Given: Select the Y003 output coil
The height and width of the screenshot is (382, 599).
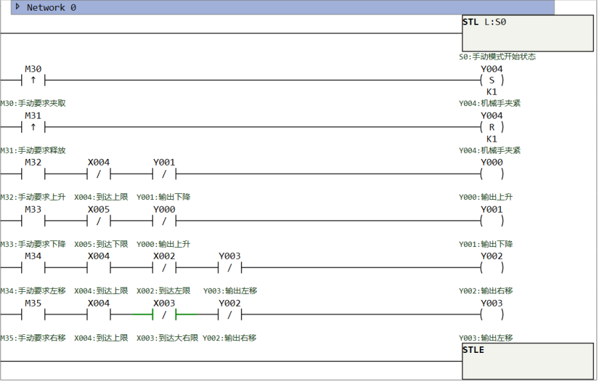Looking at the screenshot, I should point(491,315).
